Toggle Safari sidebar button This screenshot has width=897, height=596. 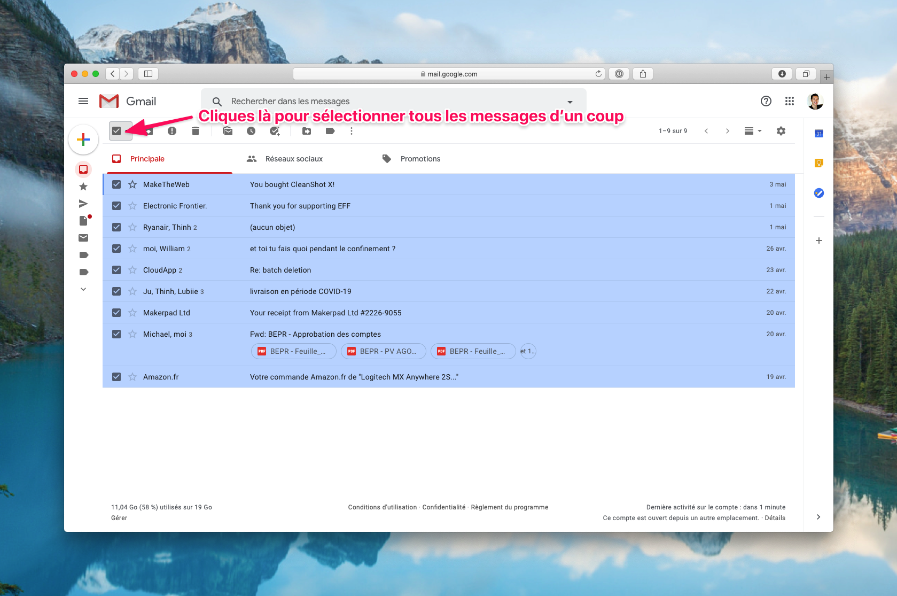pyautogui.click(x=149, y=74)
